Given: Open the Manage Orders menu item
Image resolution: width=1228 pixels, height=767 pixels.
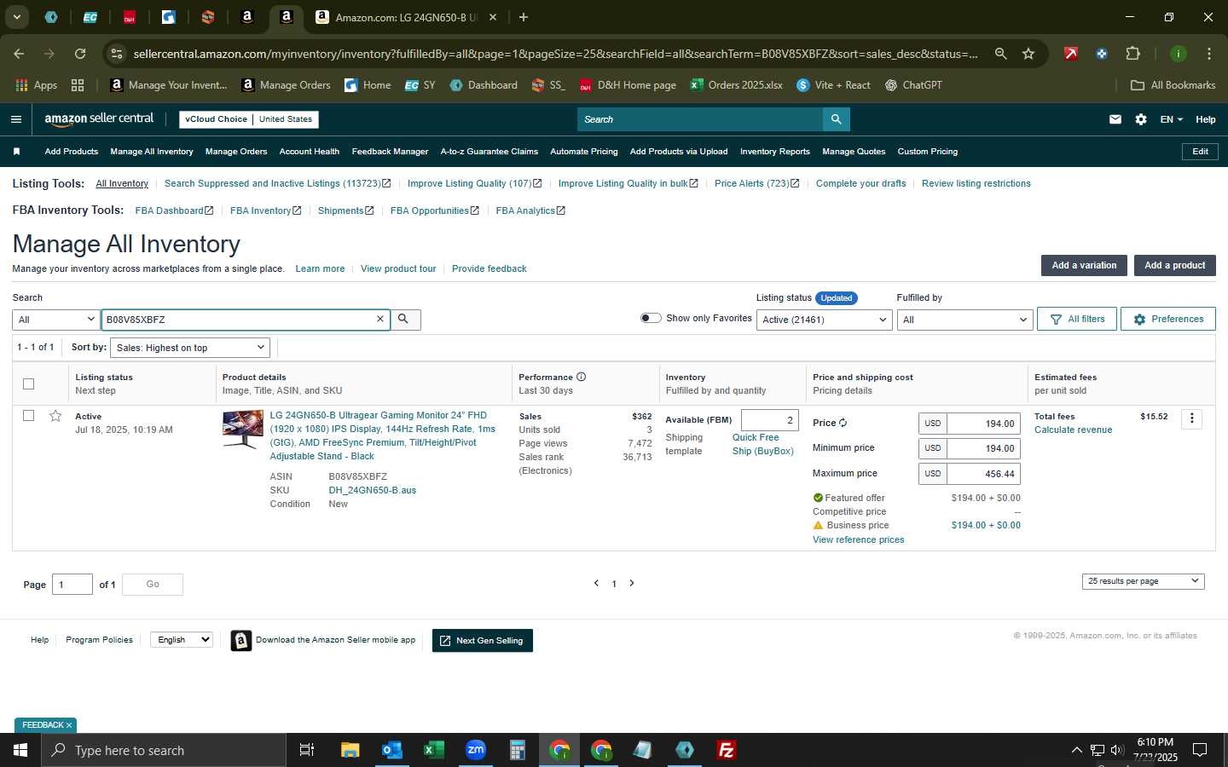Looking at the screenshot, I should (236, 152).
